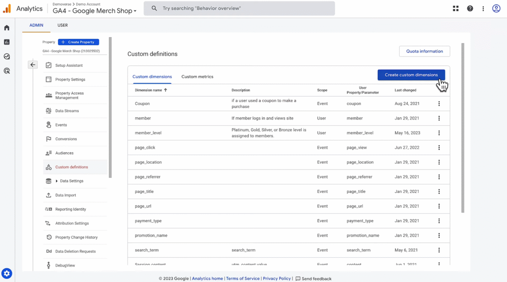Image resolution: width=507 pixels, height=282 pixels.
Task: Open the header more options menu
Action: point(483,8)
